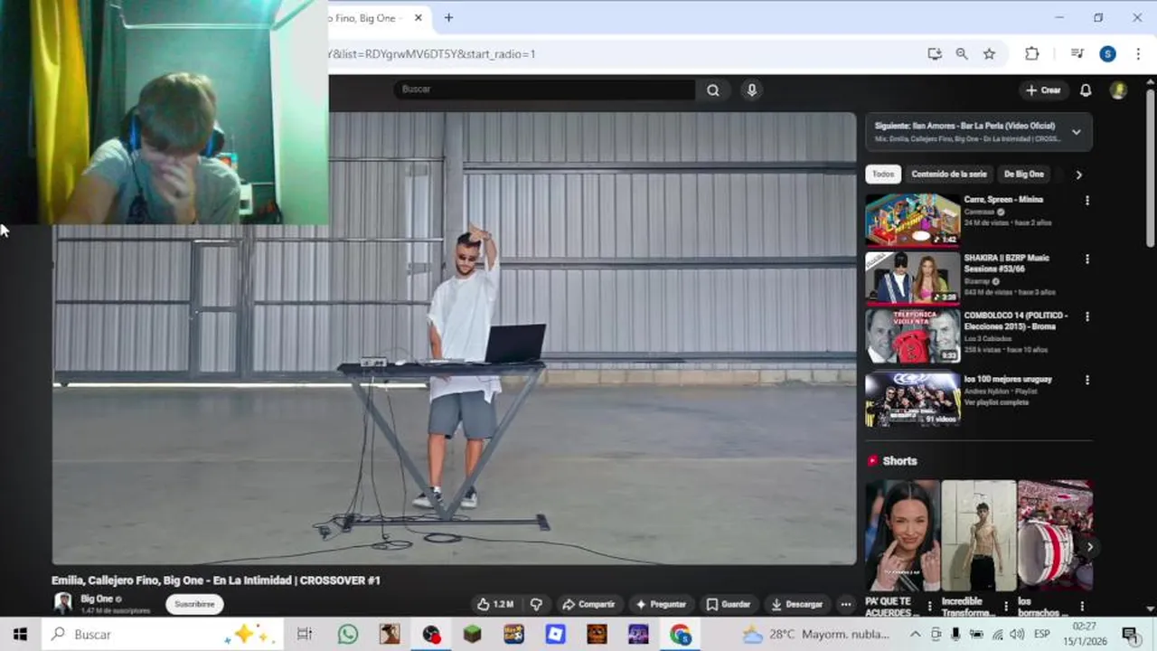Click the Compartir share button
This screenshot has width=1157, height=651.
tap(588, 604)
